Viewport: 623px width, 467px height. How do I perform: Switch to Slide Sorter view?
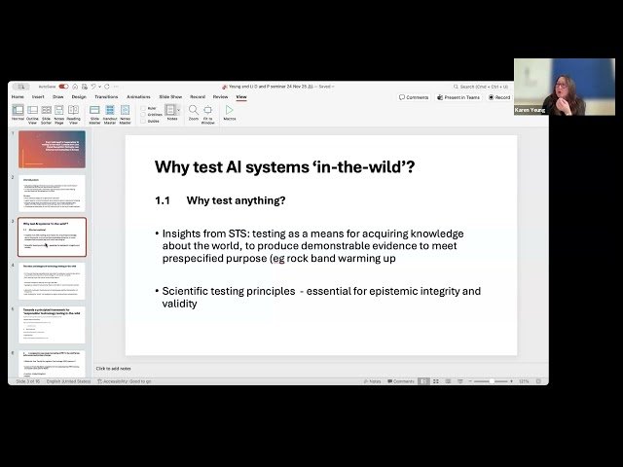[x=46, y=115]
